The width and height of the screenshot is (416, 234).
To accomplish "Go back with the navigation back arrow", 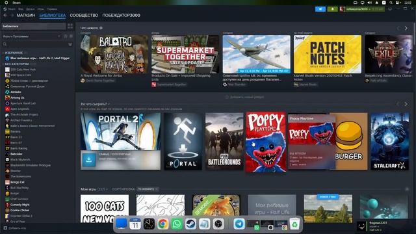I will (x=5, y=16).
